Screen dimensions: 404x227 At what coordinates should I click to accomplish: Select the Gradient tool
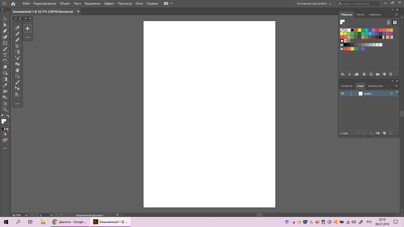point(5,79)
